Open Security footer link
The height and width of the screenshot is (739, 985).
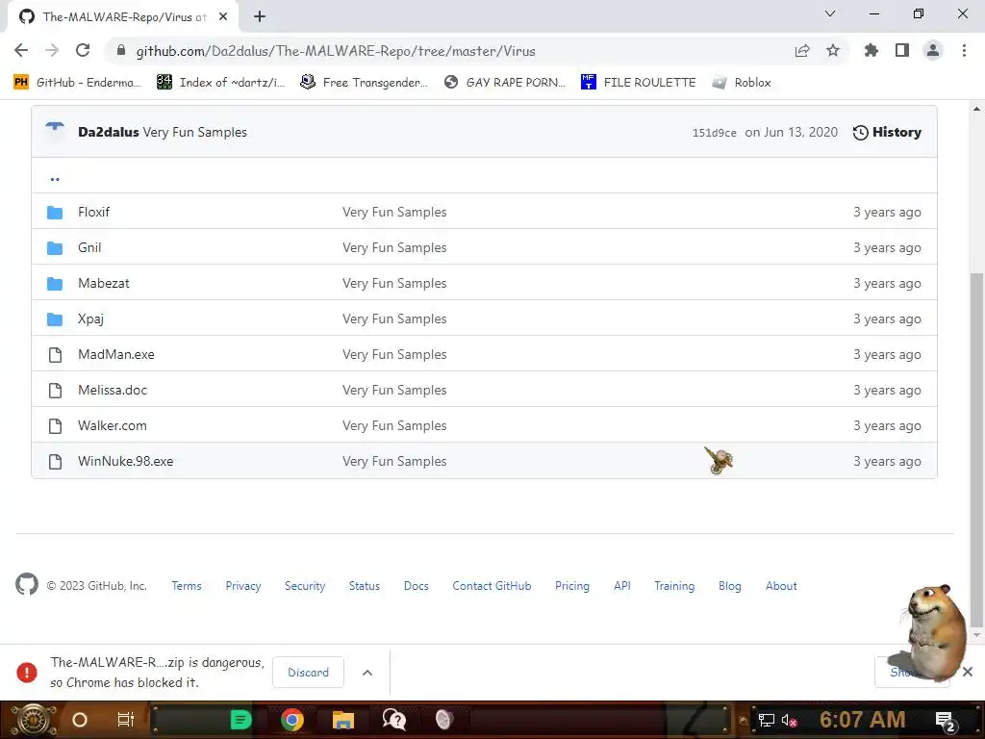click(305, 586)
